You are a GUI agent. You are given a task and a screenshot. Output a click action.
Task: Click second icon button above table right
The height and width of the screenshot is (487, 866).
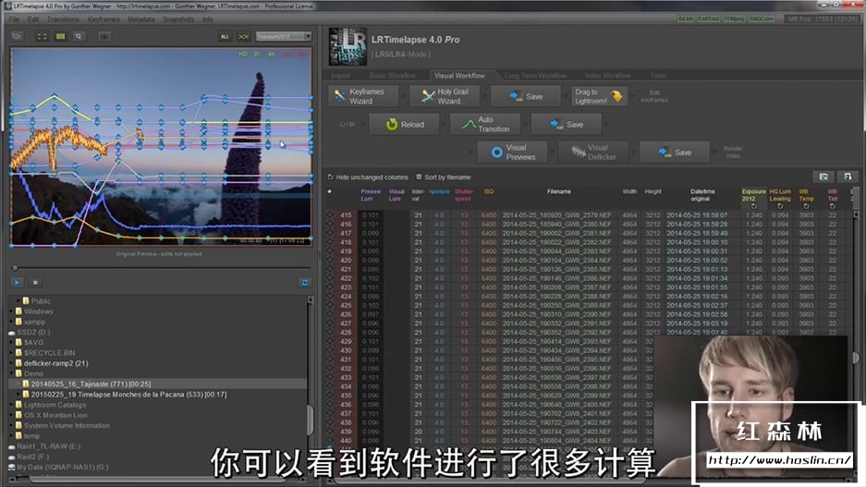point(848,177)
